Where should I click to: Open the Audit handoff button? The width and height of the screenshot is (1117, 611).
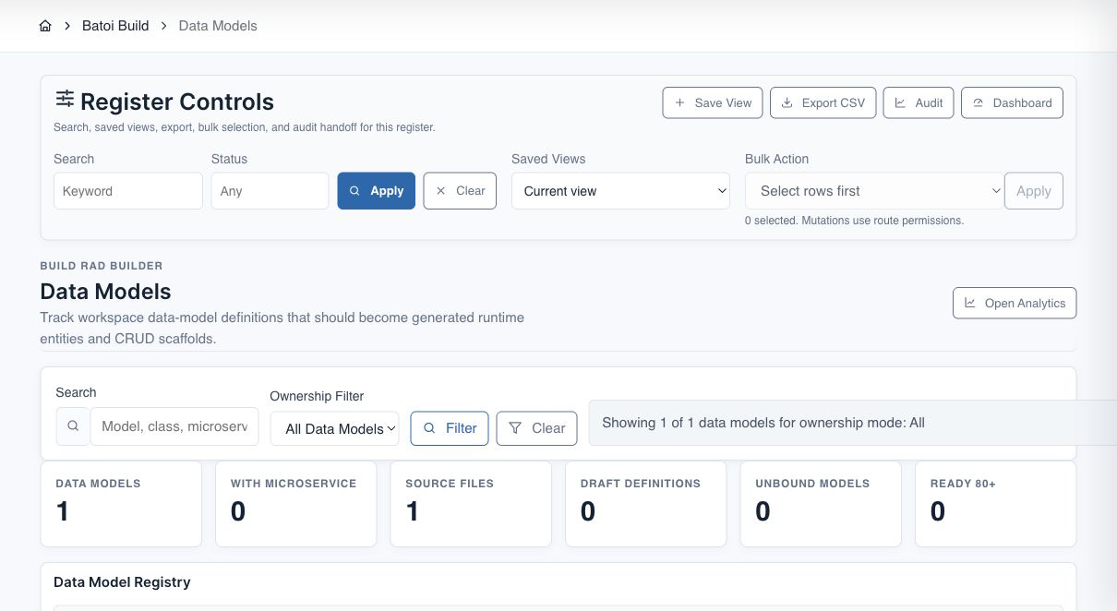pos(919,102)
